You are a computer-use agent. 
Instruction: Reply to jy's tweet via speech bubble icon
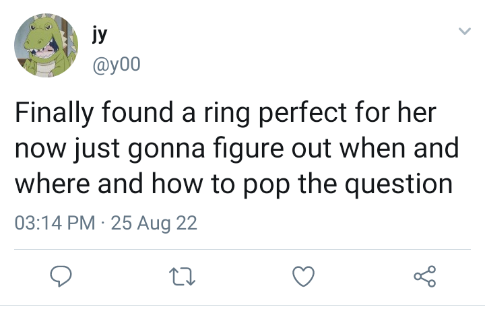[61, 276]
